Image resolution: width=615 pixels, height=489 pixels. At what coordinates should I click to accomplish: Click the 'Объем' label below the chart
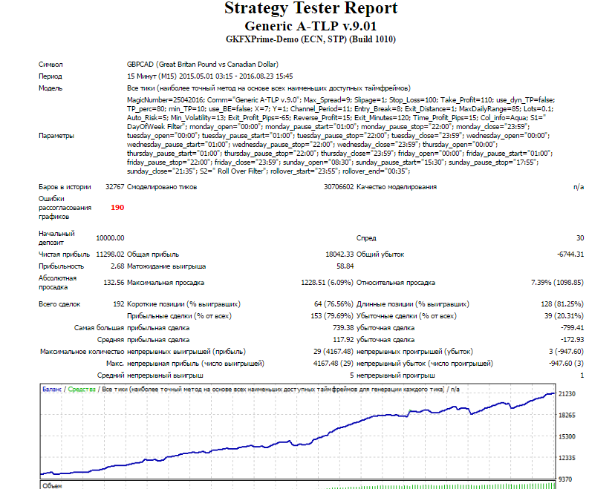(x=52, y=486)
